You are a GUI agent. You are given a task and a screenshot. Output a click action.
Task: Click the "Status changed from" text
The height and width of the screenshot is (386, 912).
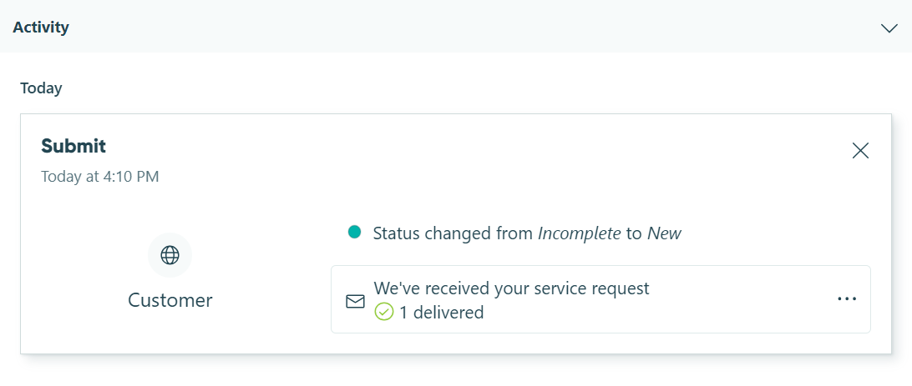click(453, 233)
